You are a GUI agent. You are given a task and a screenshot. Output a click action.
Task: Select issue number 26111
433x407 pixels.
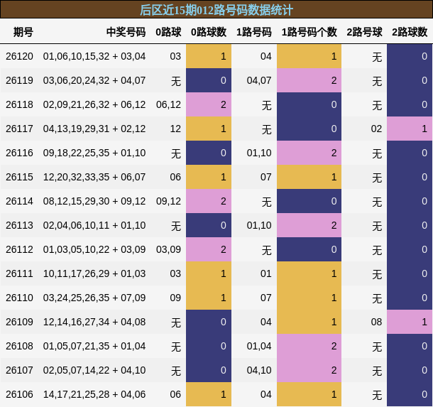pyautogui.click(x=19, y=273)
